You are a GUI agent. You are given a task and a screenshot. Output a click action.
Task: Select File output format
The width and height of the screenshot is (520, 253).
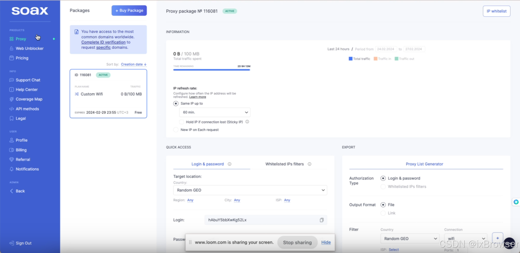click(383, 205)
